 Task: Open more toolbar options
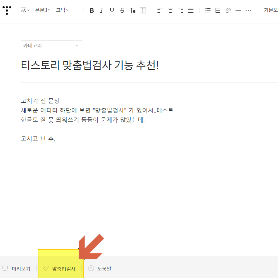point(248,11)
